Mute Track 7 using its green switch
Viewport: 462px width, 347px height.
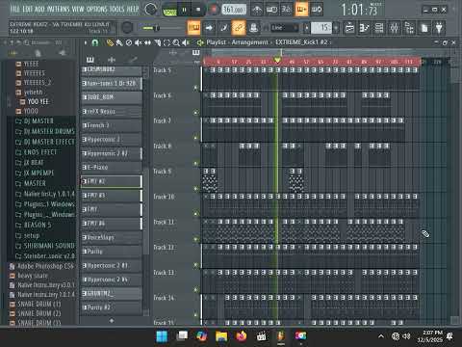click(195, 138)
